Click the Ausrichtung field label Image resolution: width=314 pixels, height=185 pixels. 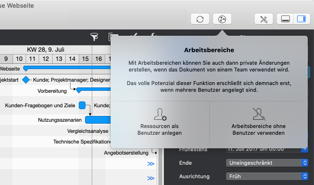pyautogui.click(x=194, y=176)
